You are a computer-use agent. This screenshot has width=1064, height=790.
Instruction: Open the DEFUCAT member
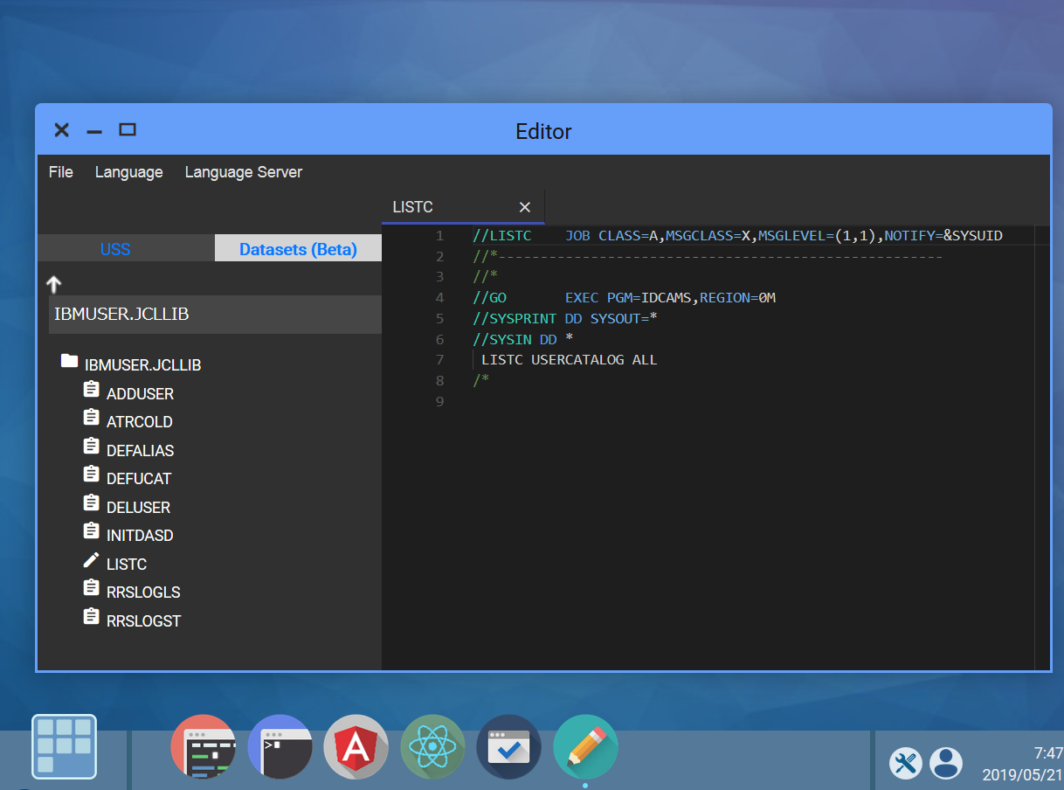(x=139, y=479)
